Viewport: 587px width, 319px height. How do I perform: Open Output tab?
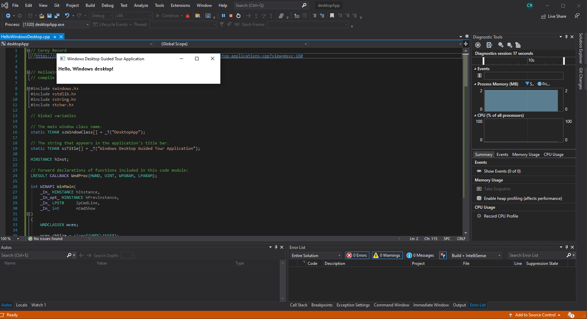[x=459, y=305]
